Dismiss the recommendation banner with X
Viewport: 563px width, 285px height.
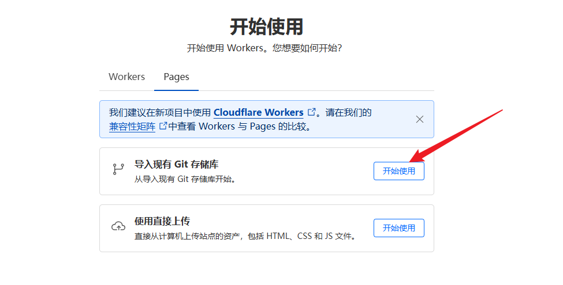420,119
